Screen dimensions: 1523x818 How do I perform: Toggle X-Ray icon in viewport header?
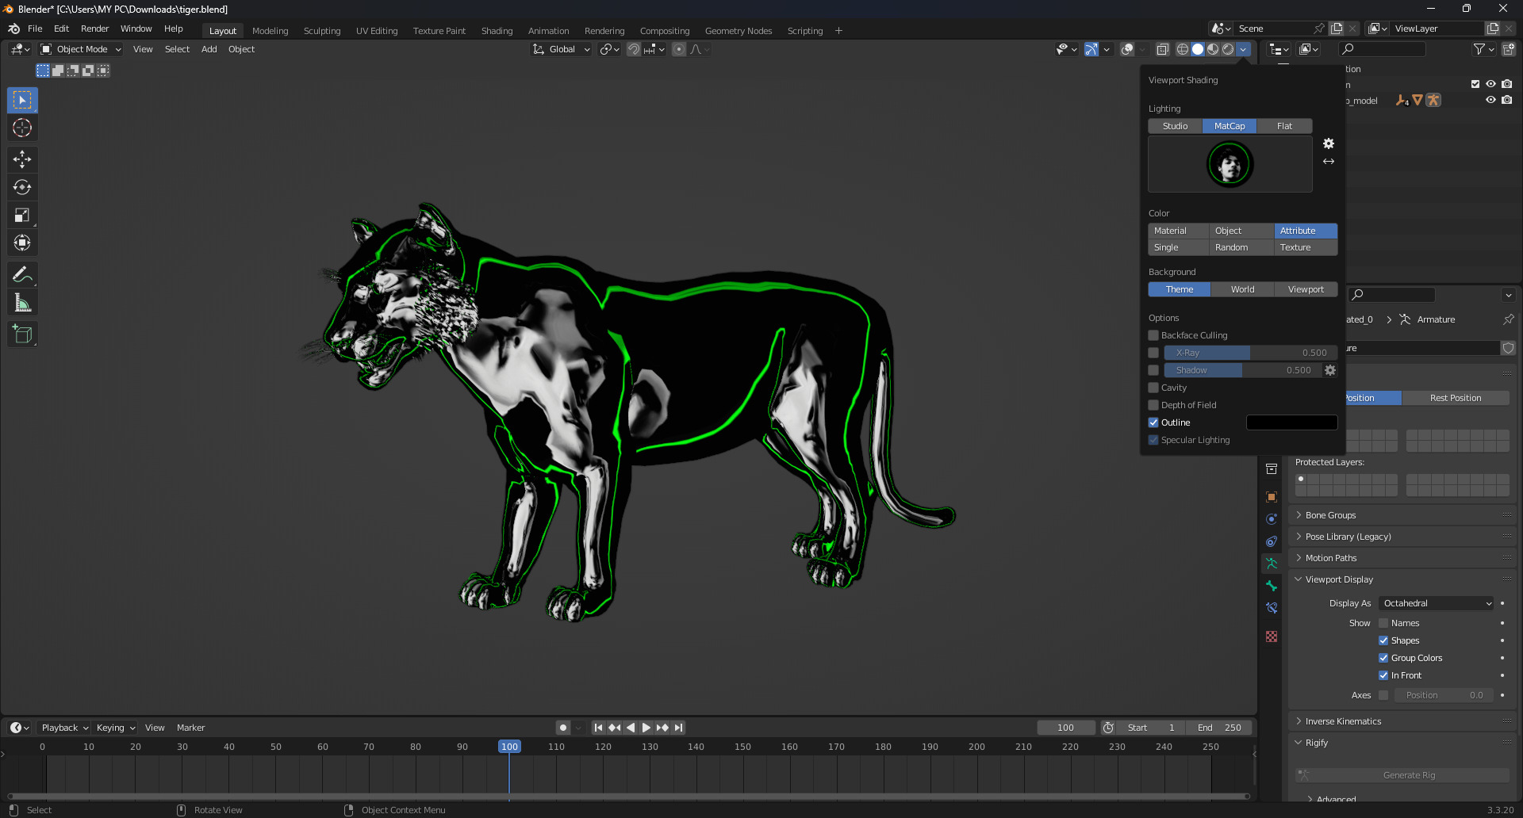pyautogui.click(x=1162, y=49)
